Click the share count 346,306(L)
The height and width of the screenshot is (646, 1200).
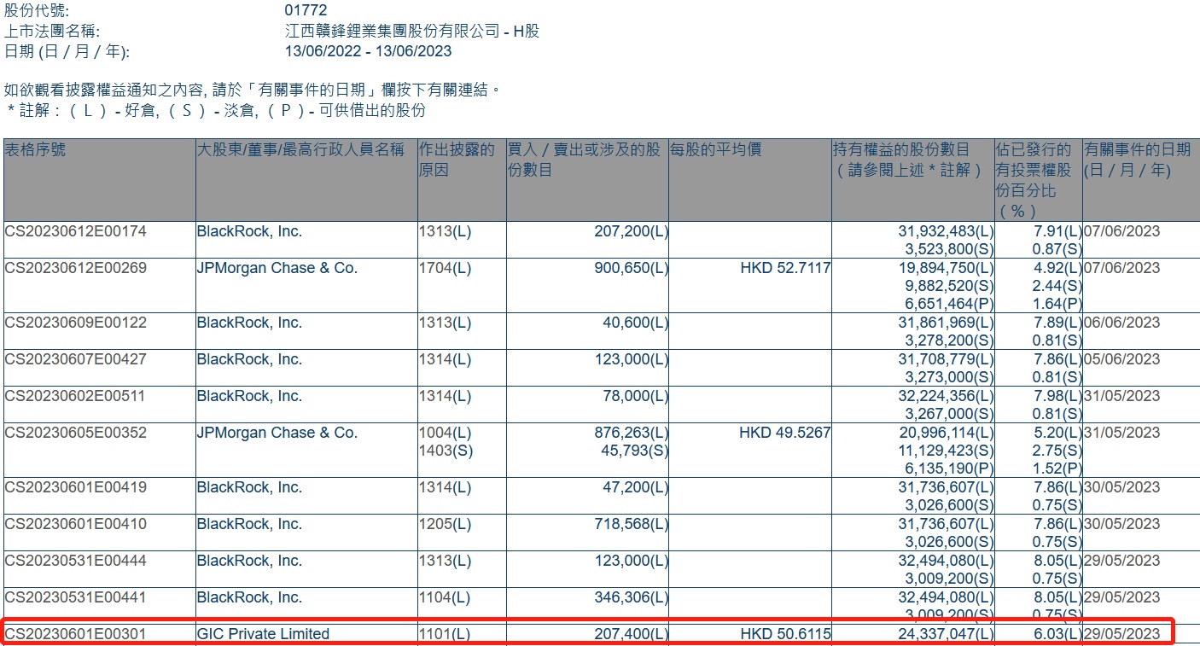pyautogui.click(x=631, y=597)
